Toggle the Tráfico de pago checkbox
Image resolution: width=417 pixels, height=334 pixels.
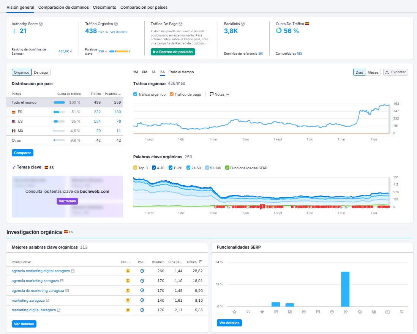172,94
